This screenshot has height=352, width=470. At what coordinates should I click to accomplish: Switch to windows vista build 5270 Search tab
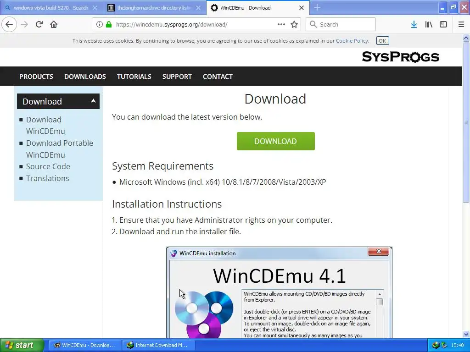51,8
